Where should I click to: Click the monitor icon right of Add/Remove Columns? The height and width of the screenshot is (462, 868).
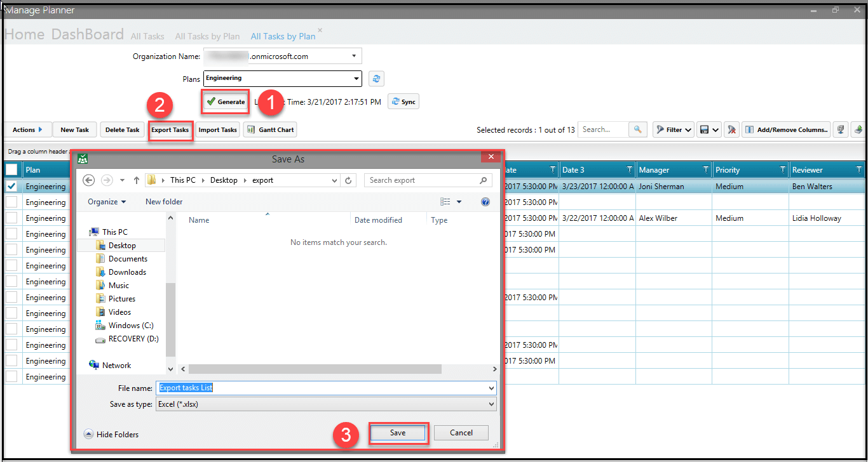(x=841, y=129)
